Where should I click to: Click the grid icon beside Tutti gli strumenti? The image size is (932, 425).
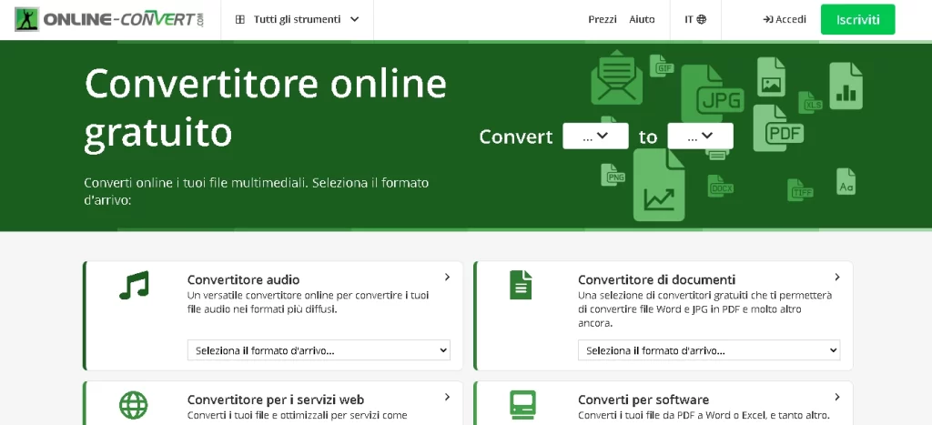pos(240,20)
